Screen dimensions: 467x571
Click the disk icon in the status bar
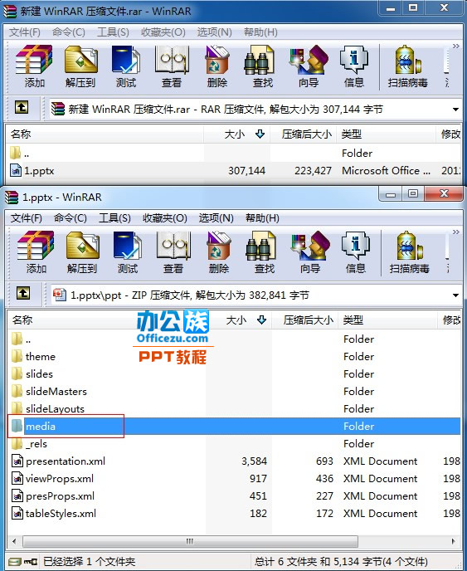click(15, 562)
